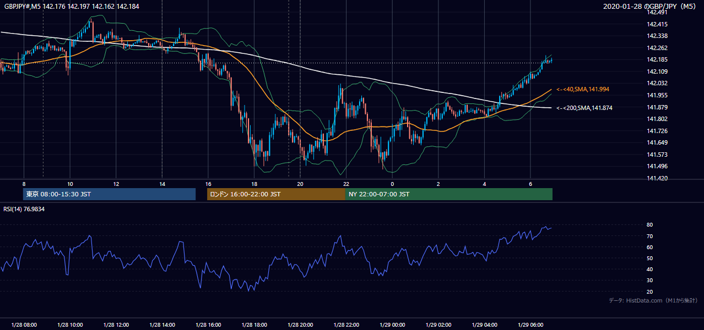Click the hour 12 tick under the price chart

pos(116,184)
